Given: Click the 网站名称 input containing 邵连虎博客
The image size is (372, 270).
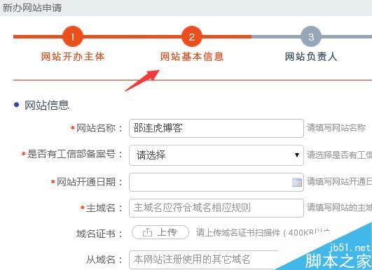Looking at the screenshot, I should pos(216,129).
